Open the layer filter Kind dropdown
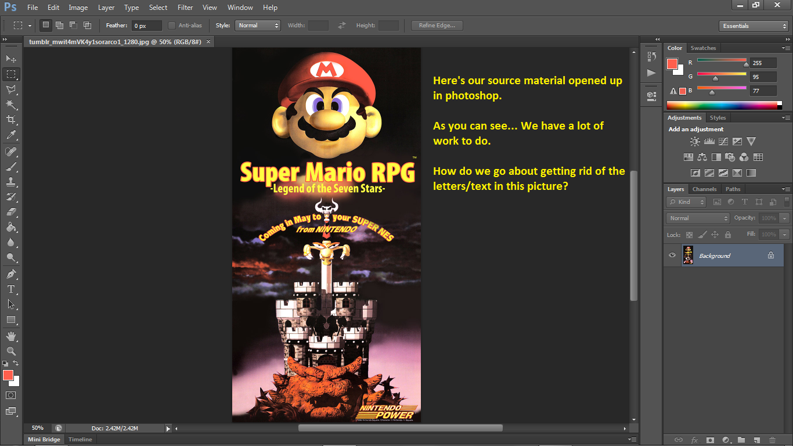The width and height of the screenshot is (793, 446). pyautogui.click(x=686, y=202)
